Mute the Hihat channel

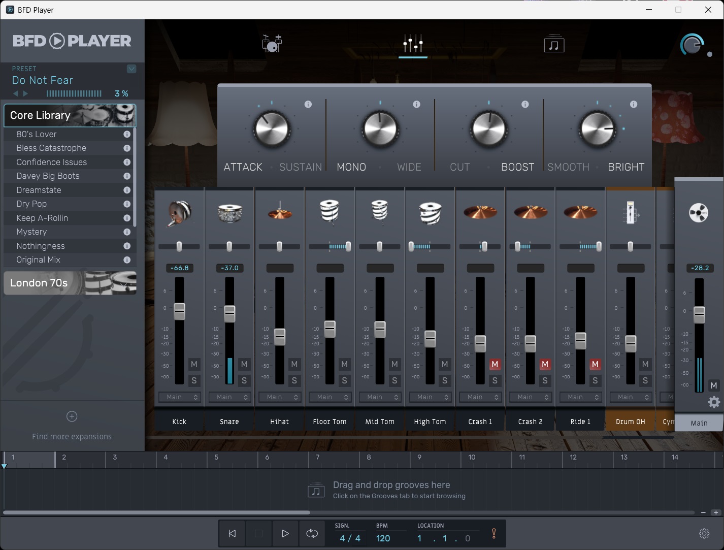[x=294, y=364]
